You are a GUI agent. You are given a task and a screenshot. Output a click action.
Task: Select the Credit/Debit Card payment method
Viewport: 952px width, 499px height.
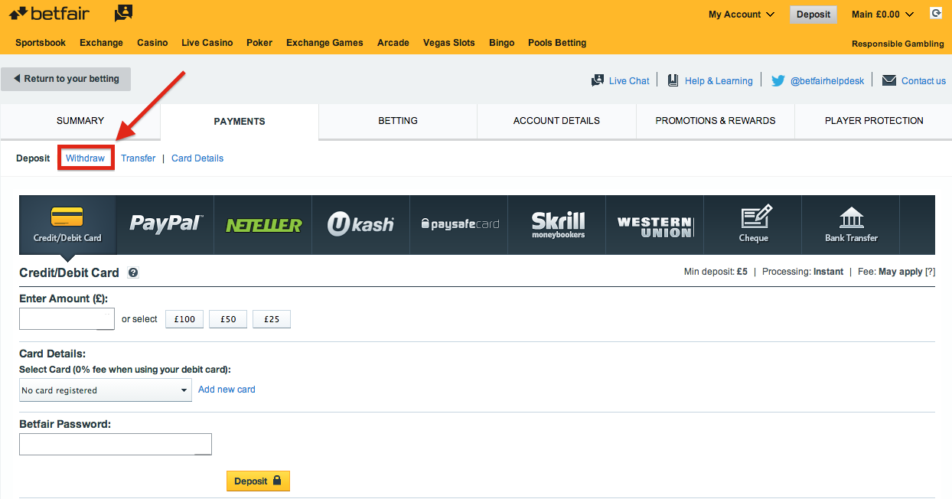tap(67, 224)
